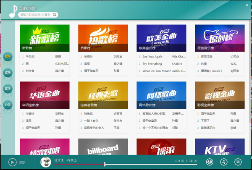Select song What Do You Mean?
Image resolution: width=252 pixels, height=170 pixels.
(157, 71)
